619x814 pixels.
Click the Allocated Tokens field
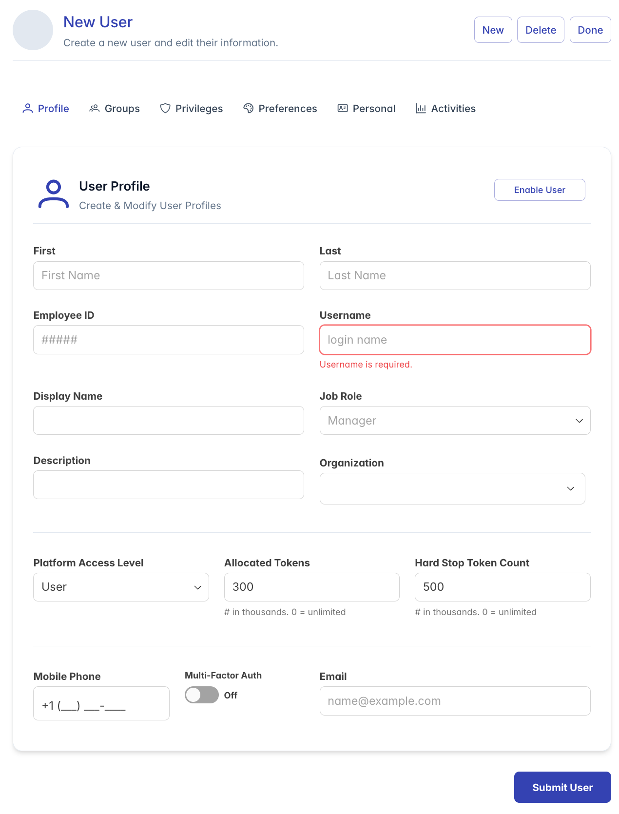[311, 587]
